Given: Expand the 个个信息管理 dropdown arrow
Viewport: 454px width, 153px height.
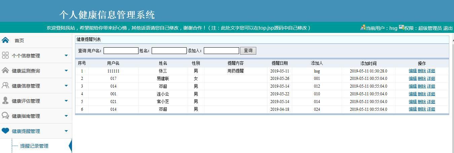Looking at the screenshot, I should coord(66,55).
